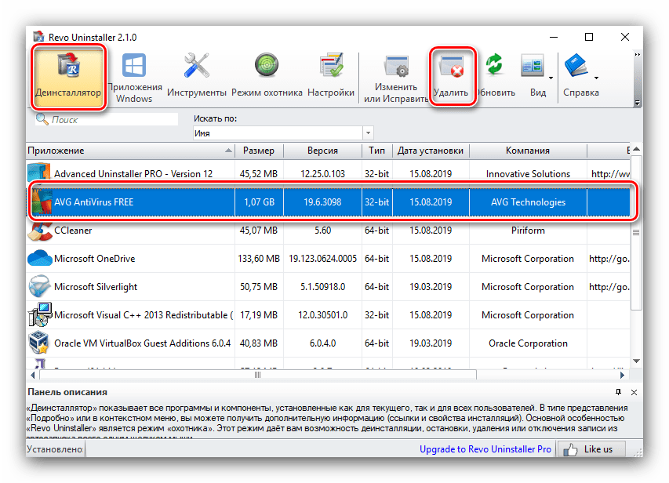
Task: Click the 133,60 MB size cell
Action: tap(259, 259)
